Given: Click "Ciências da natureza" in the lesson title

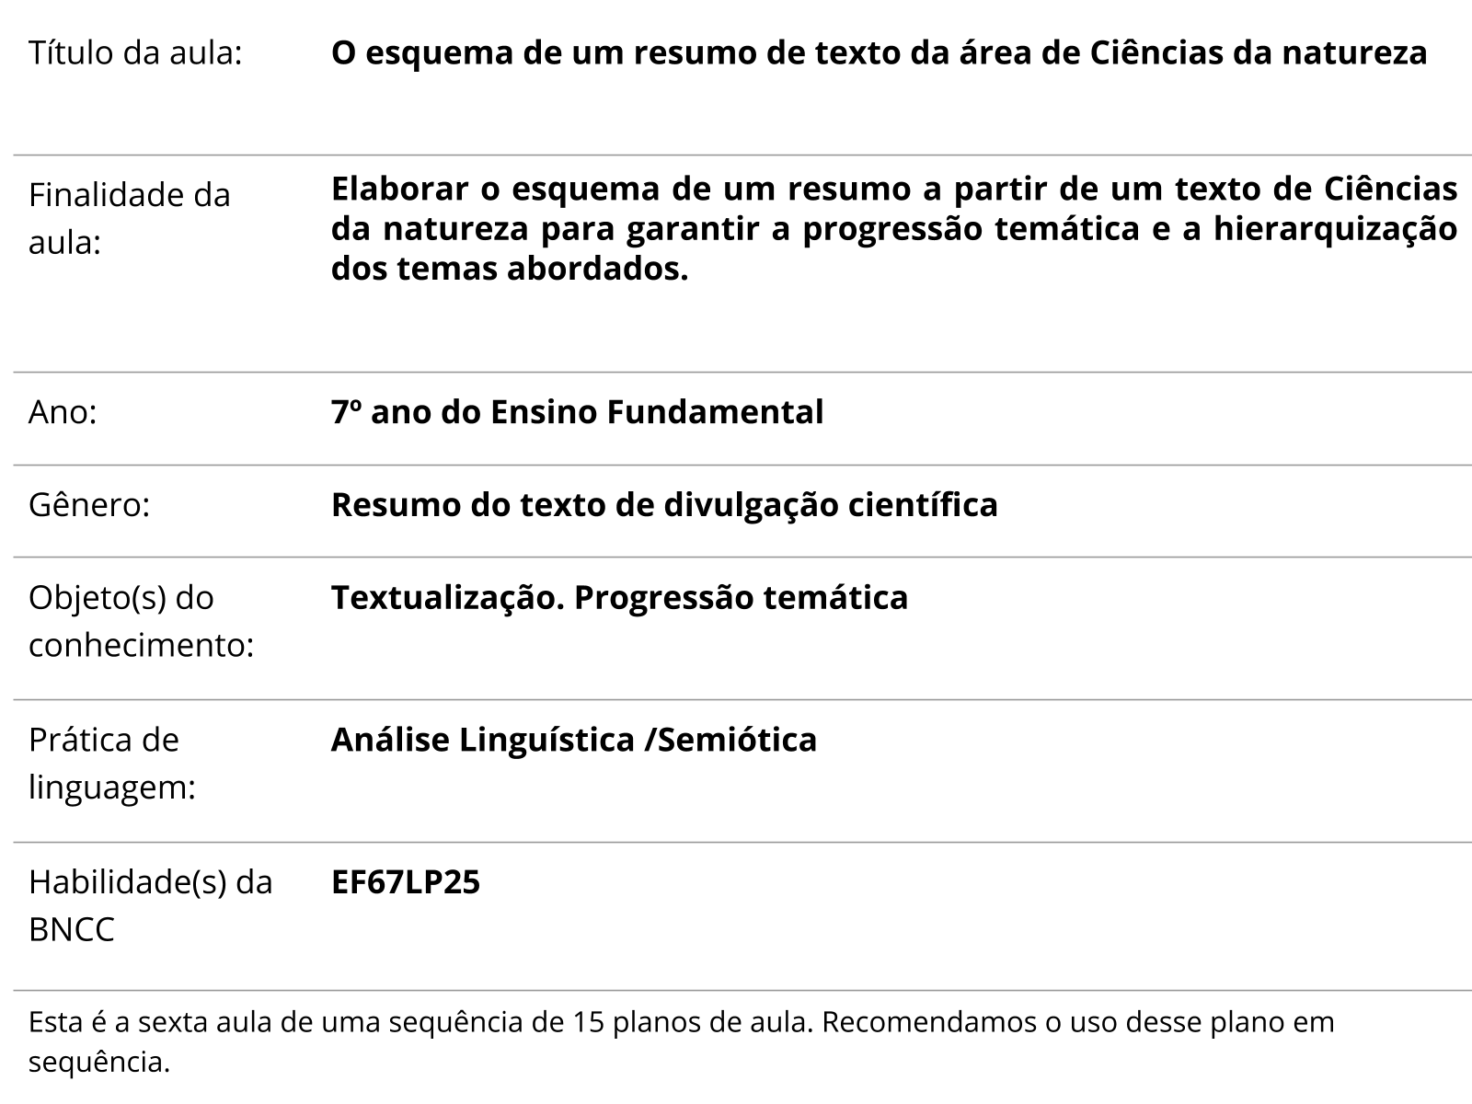Looking at the screenshot, I should [1258, 53].
